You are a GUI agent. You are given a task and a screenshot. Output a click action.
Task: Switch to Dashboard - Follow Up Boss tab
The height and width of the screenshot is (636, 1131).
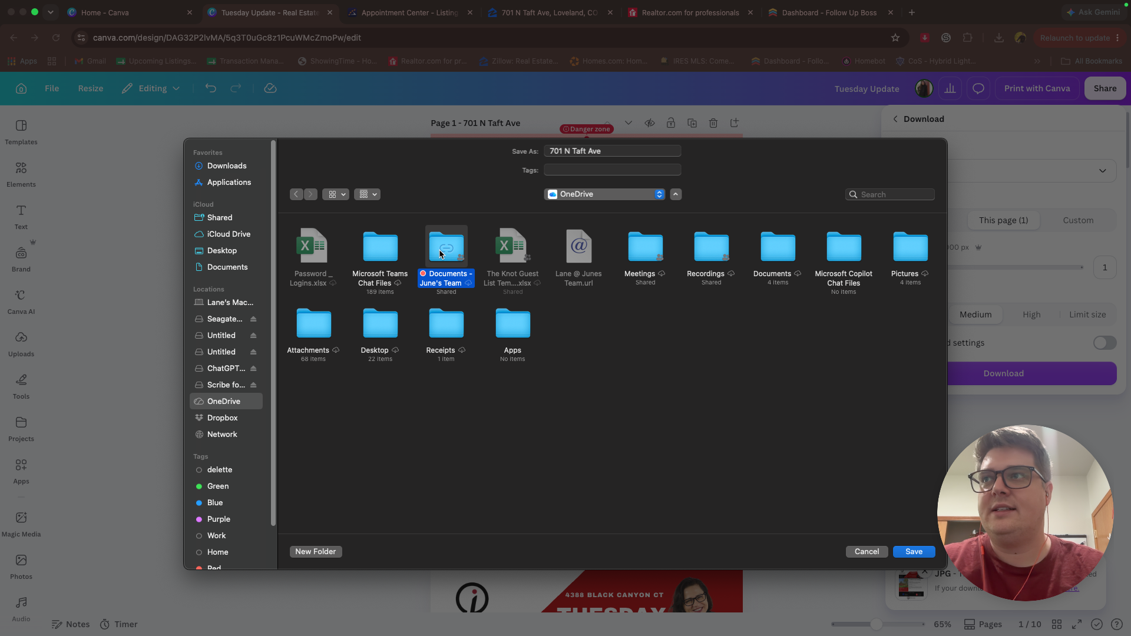tap(831, 12)
